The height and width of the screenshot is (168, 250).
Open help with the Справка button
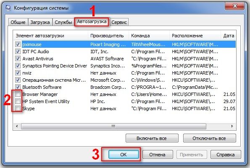coord(226,155)
